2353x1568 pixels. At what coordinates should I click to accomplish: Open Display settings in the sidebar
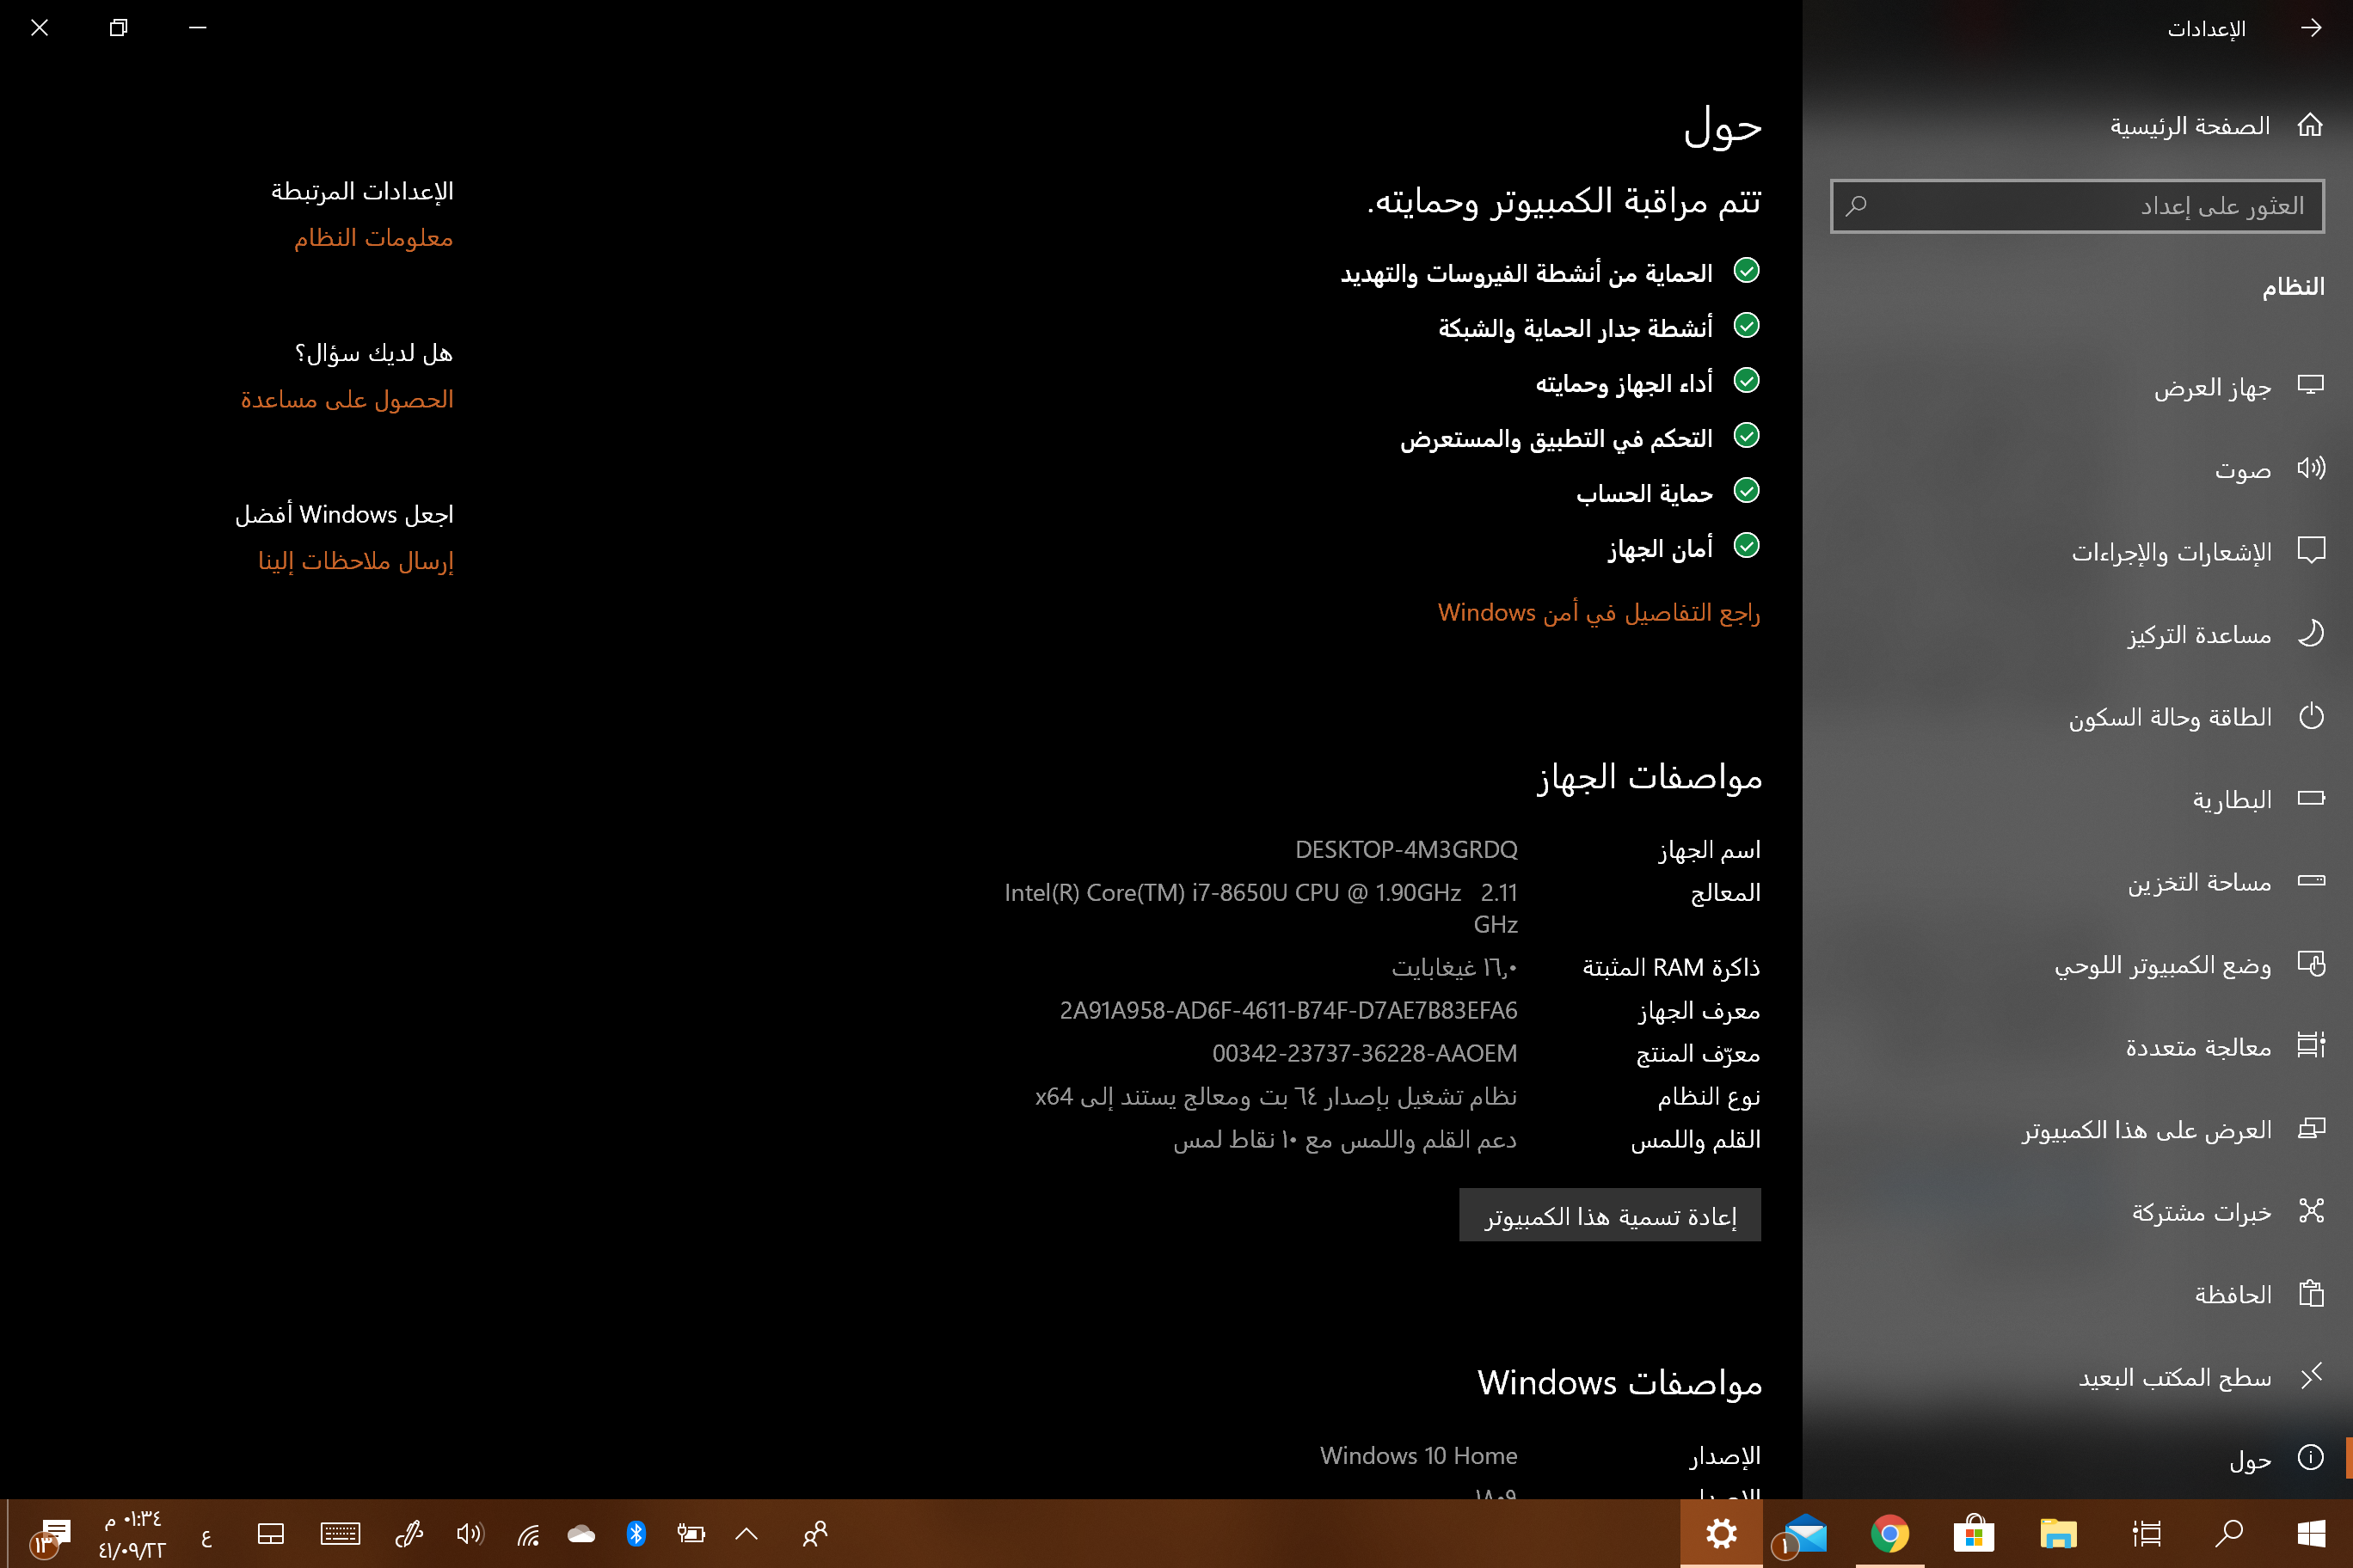point(2212,387)
